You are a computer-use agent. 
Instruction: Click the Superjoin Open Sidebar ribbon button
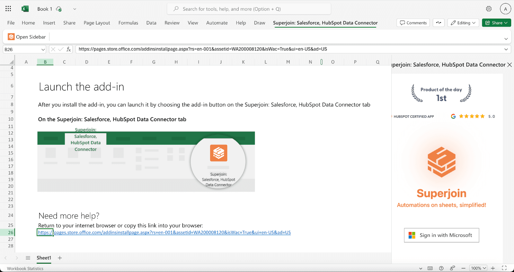pyautogui.click(x=27, y=37)
